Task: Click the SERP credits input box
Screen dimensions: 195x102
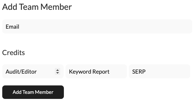Action: 160,71
